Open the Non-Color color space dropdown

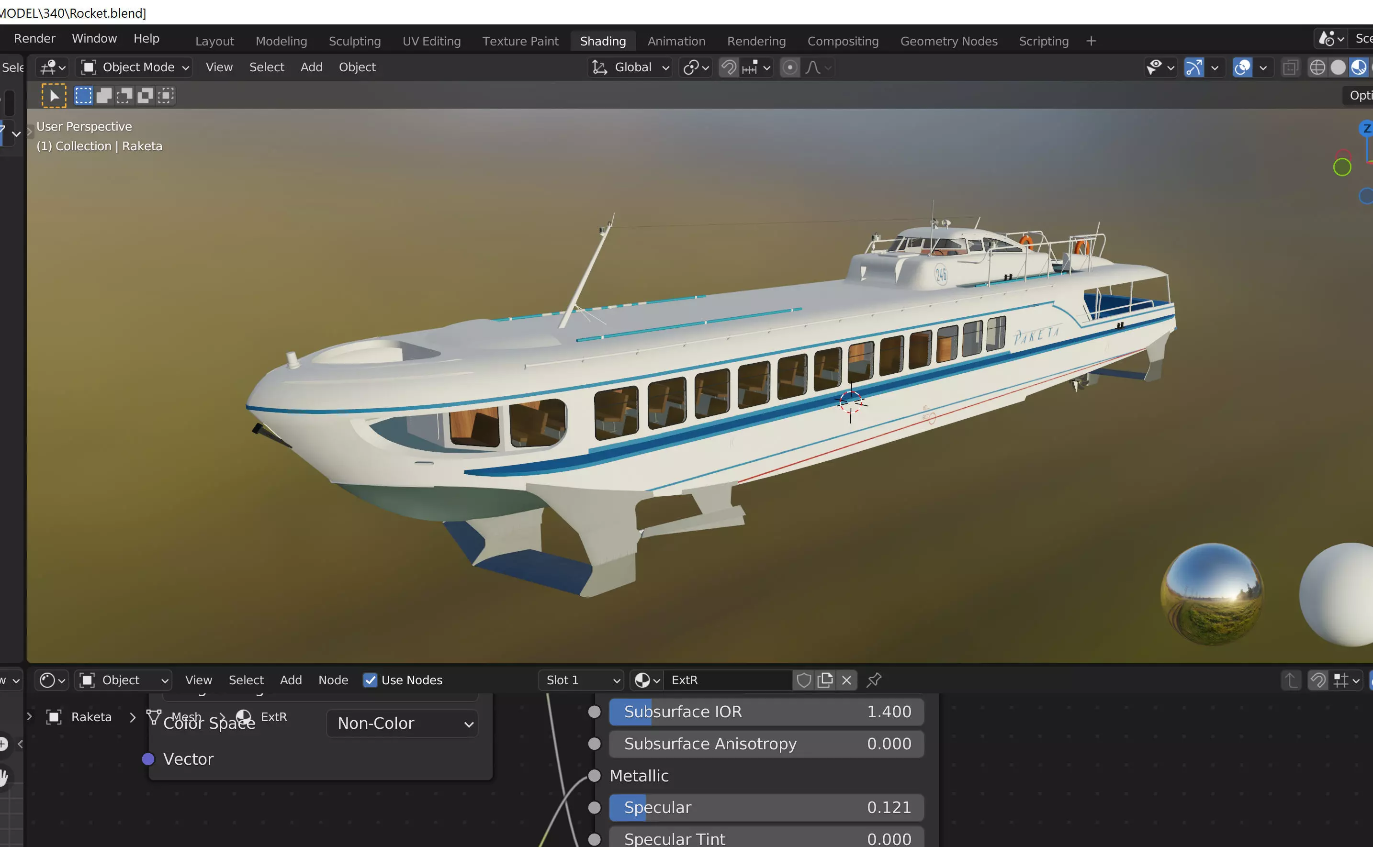(x=402, y=724)
